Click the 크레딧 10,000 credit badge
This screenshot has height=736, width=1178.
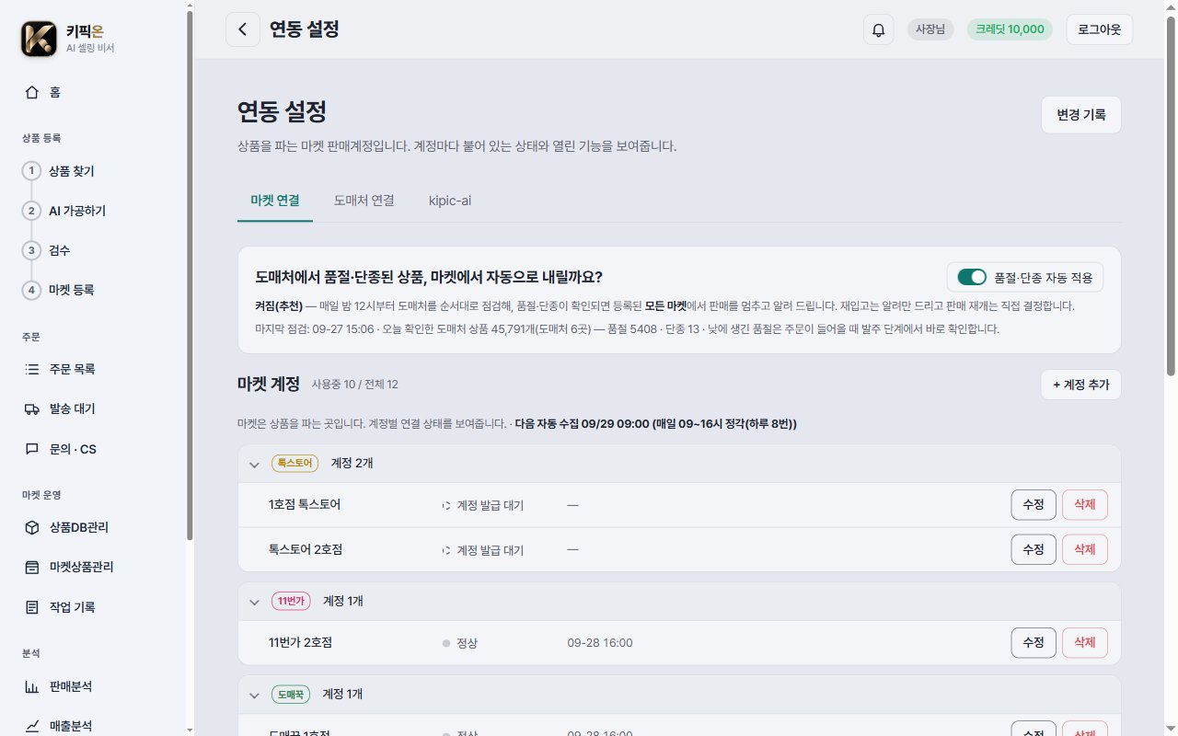click(1010, 29)
